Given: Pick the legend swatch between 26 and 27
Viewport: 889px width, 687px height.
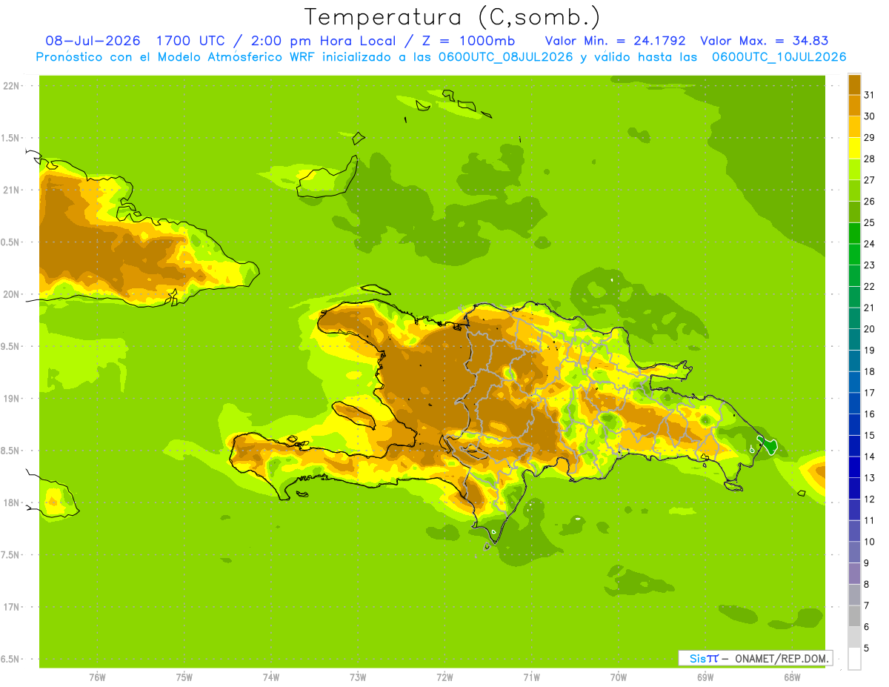Looking at the screenshot, I should tap(854, 190).
